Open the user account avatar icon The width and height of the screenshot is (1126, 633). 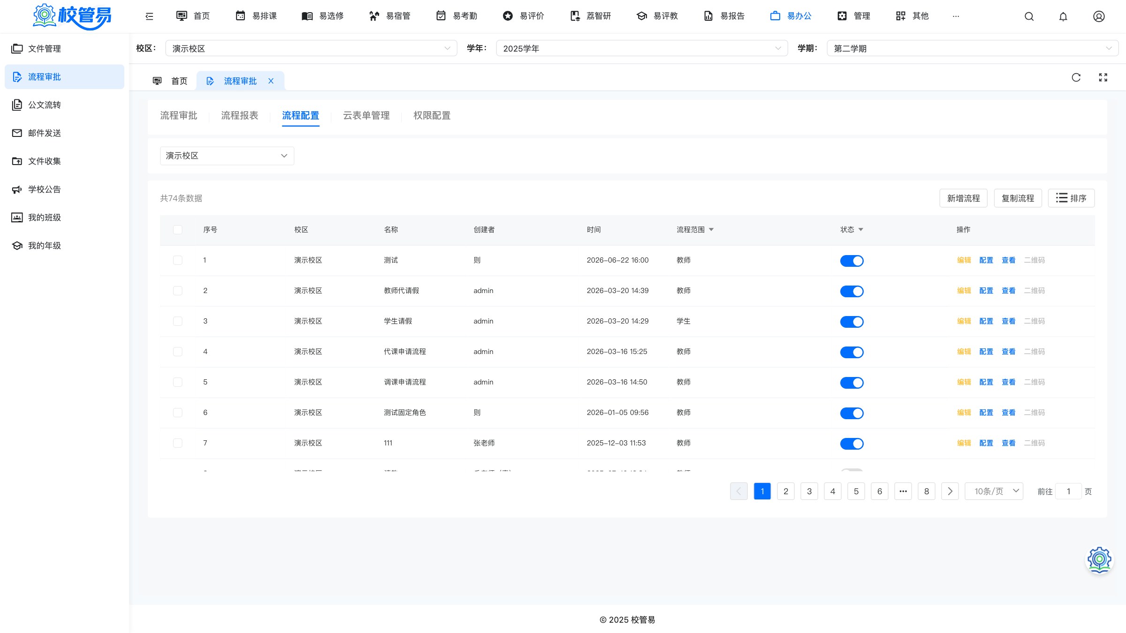[x=1099, y=16]
